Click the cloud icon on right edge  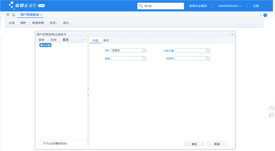(x=271, y=108)
